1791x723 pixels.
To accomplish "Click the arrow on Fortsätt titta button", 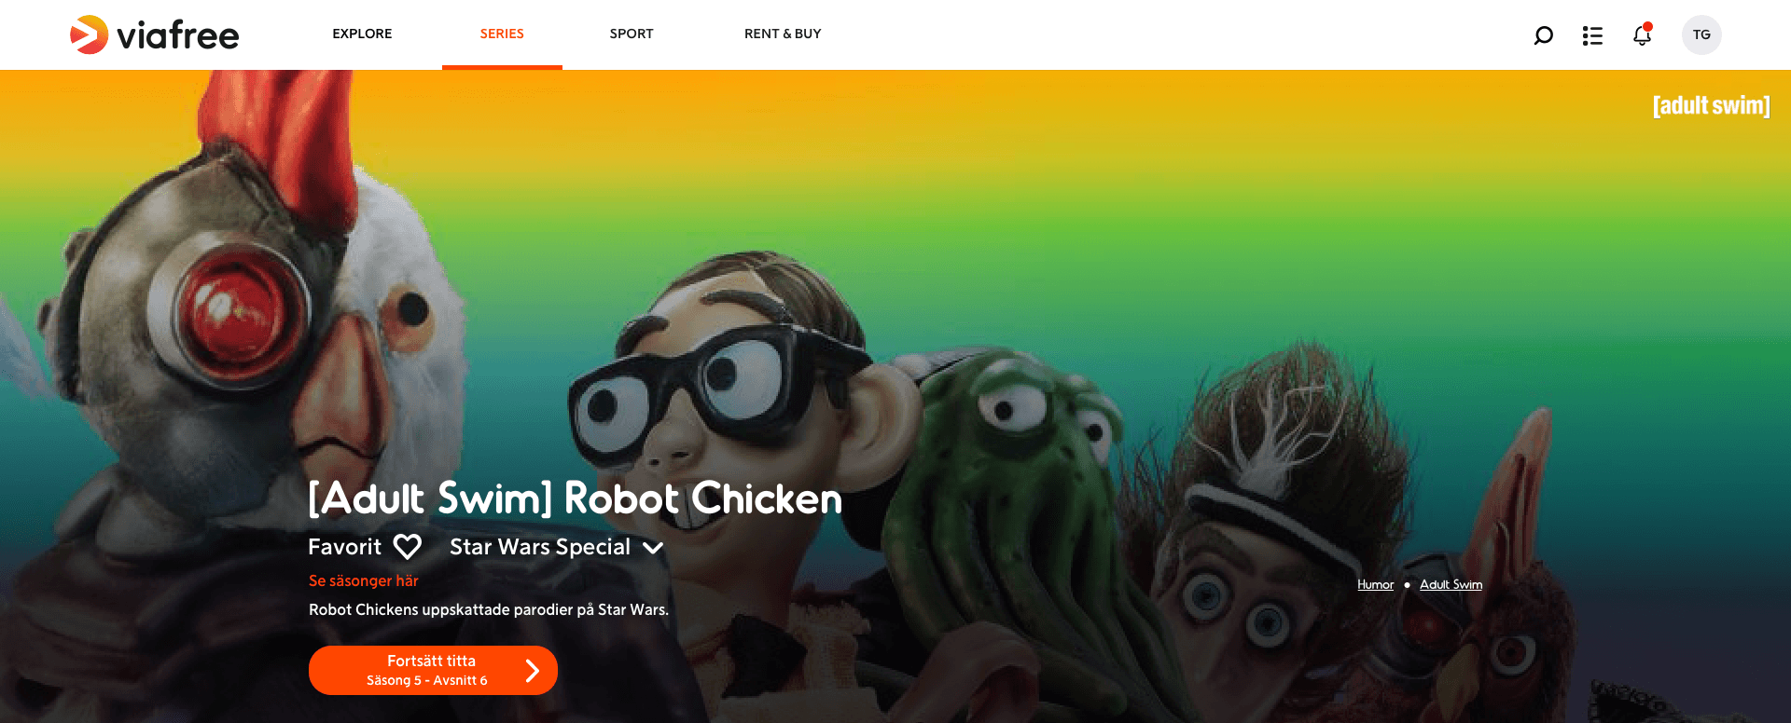I will coord(533,671).
